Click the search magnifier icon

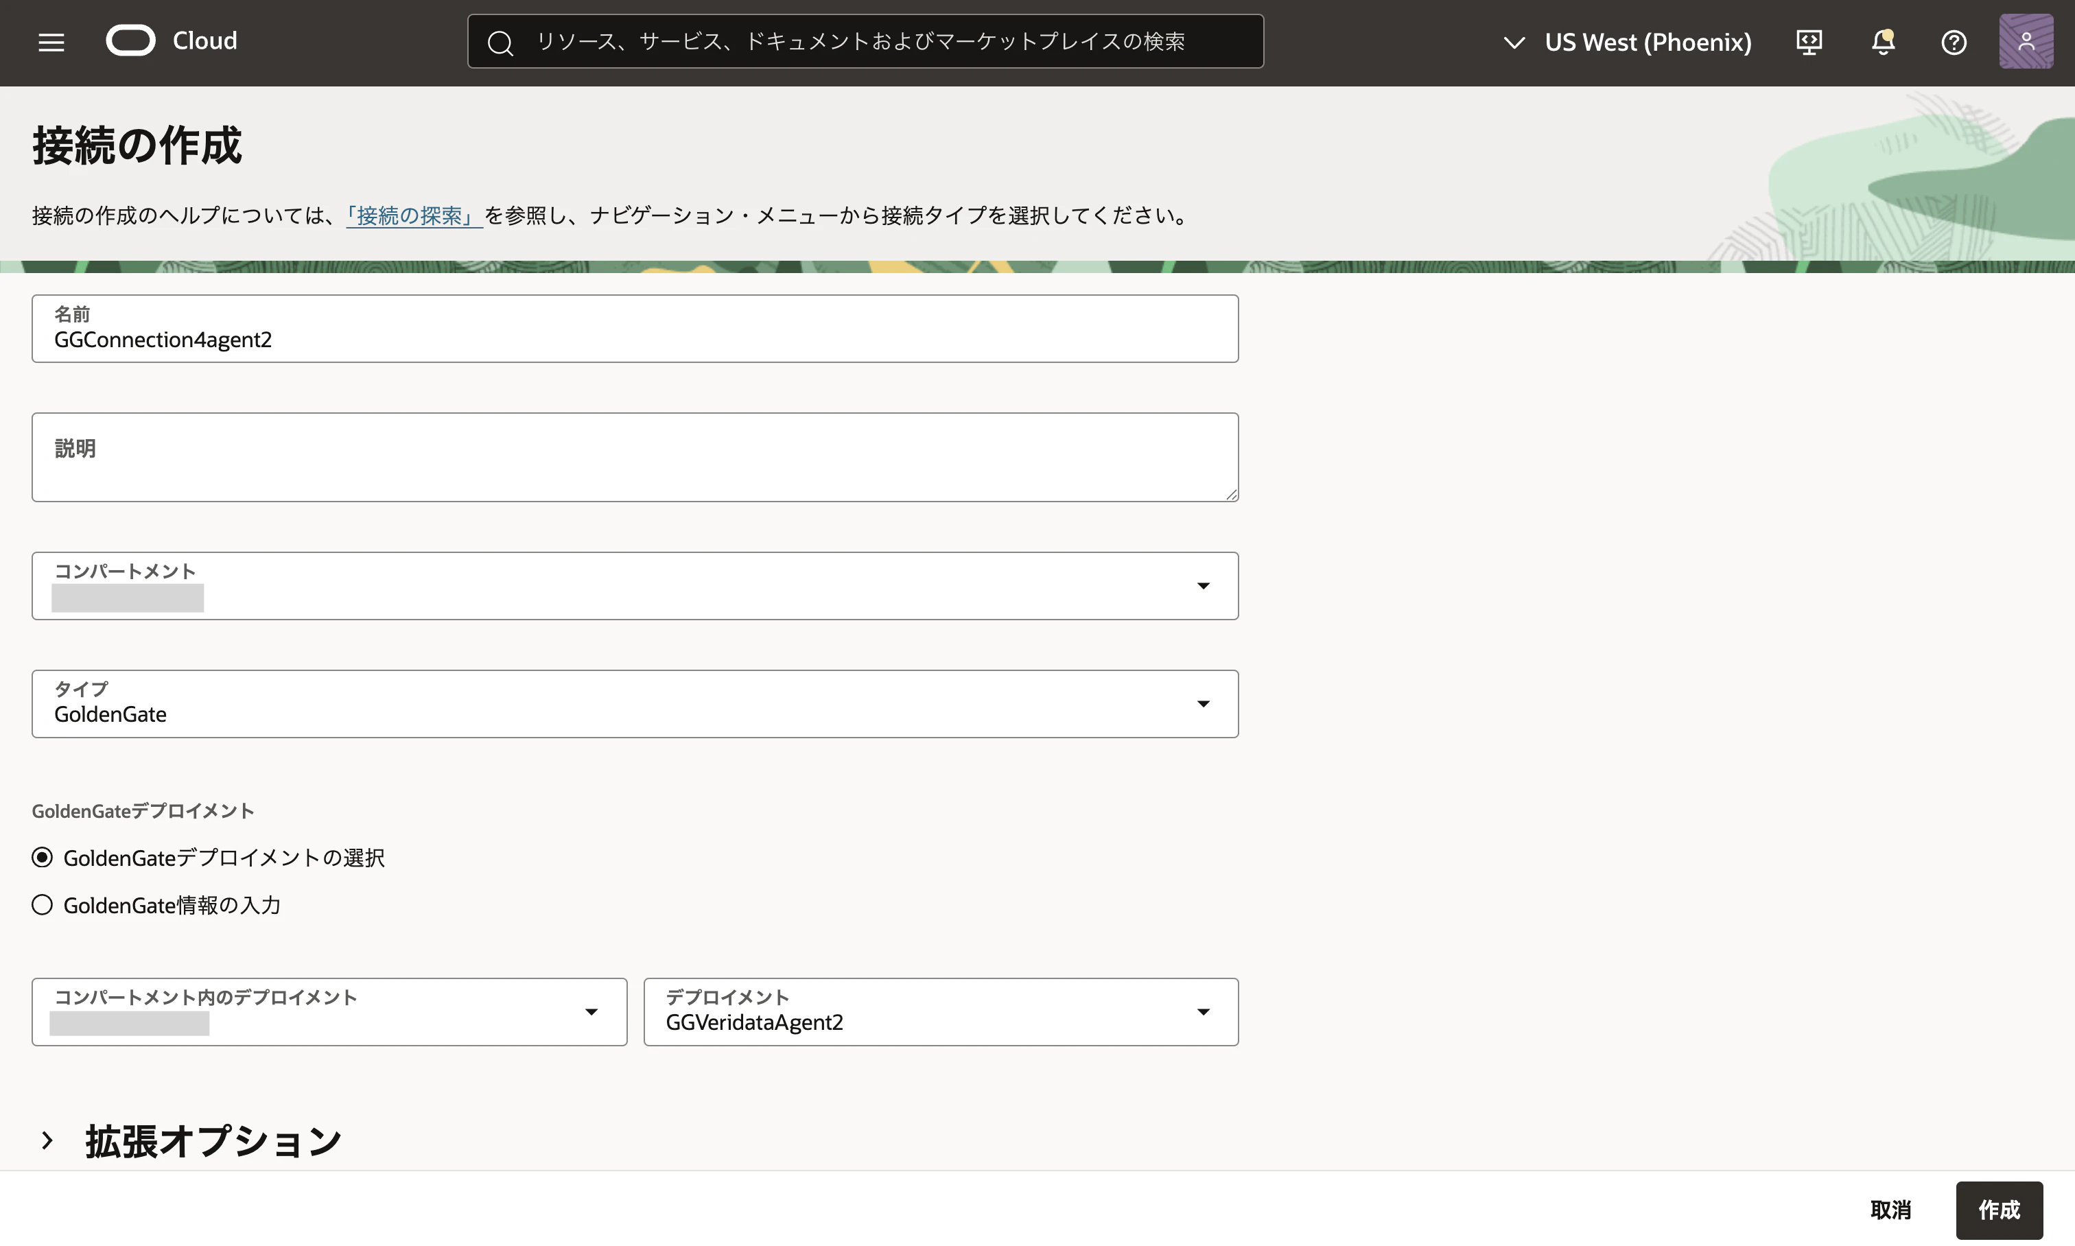coord(500,43)
